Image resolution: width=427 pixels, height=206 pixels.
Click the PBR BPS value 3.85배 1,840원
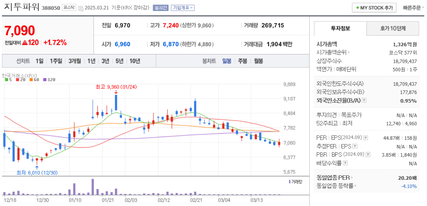[x=399, y=155]
